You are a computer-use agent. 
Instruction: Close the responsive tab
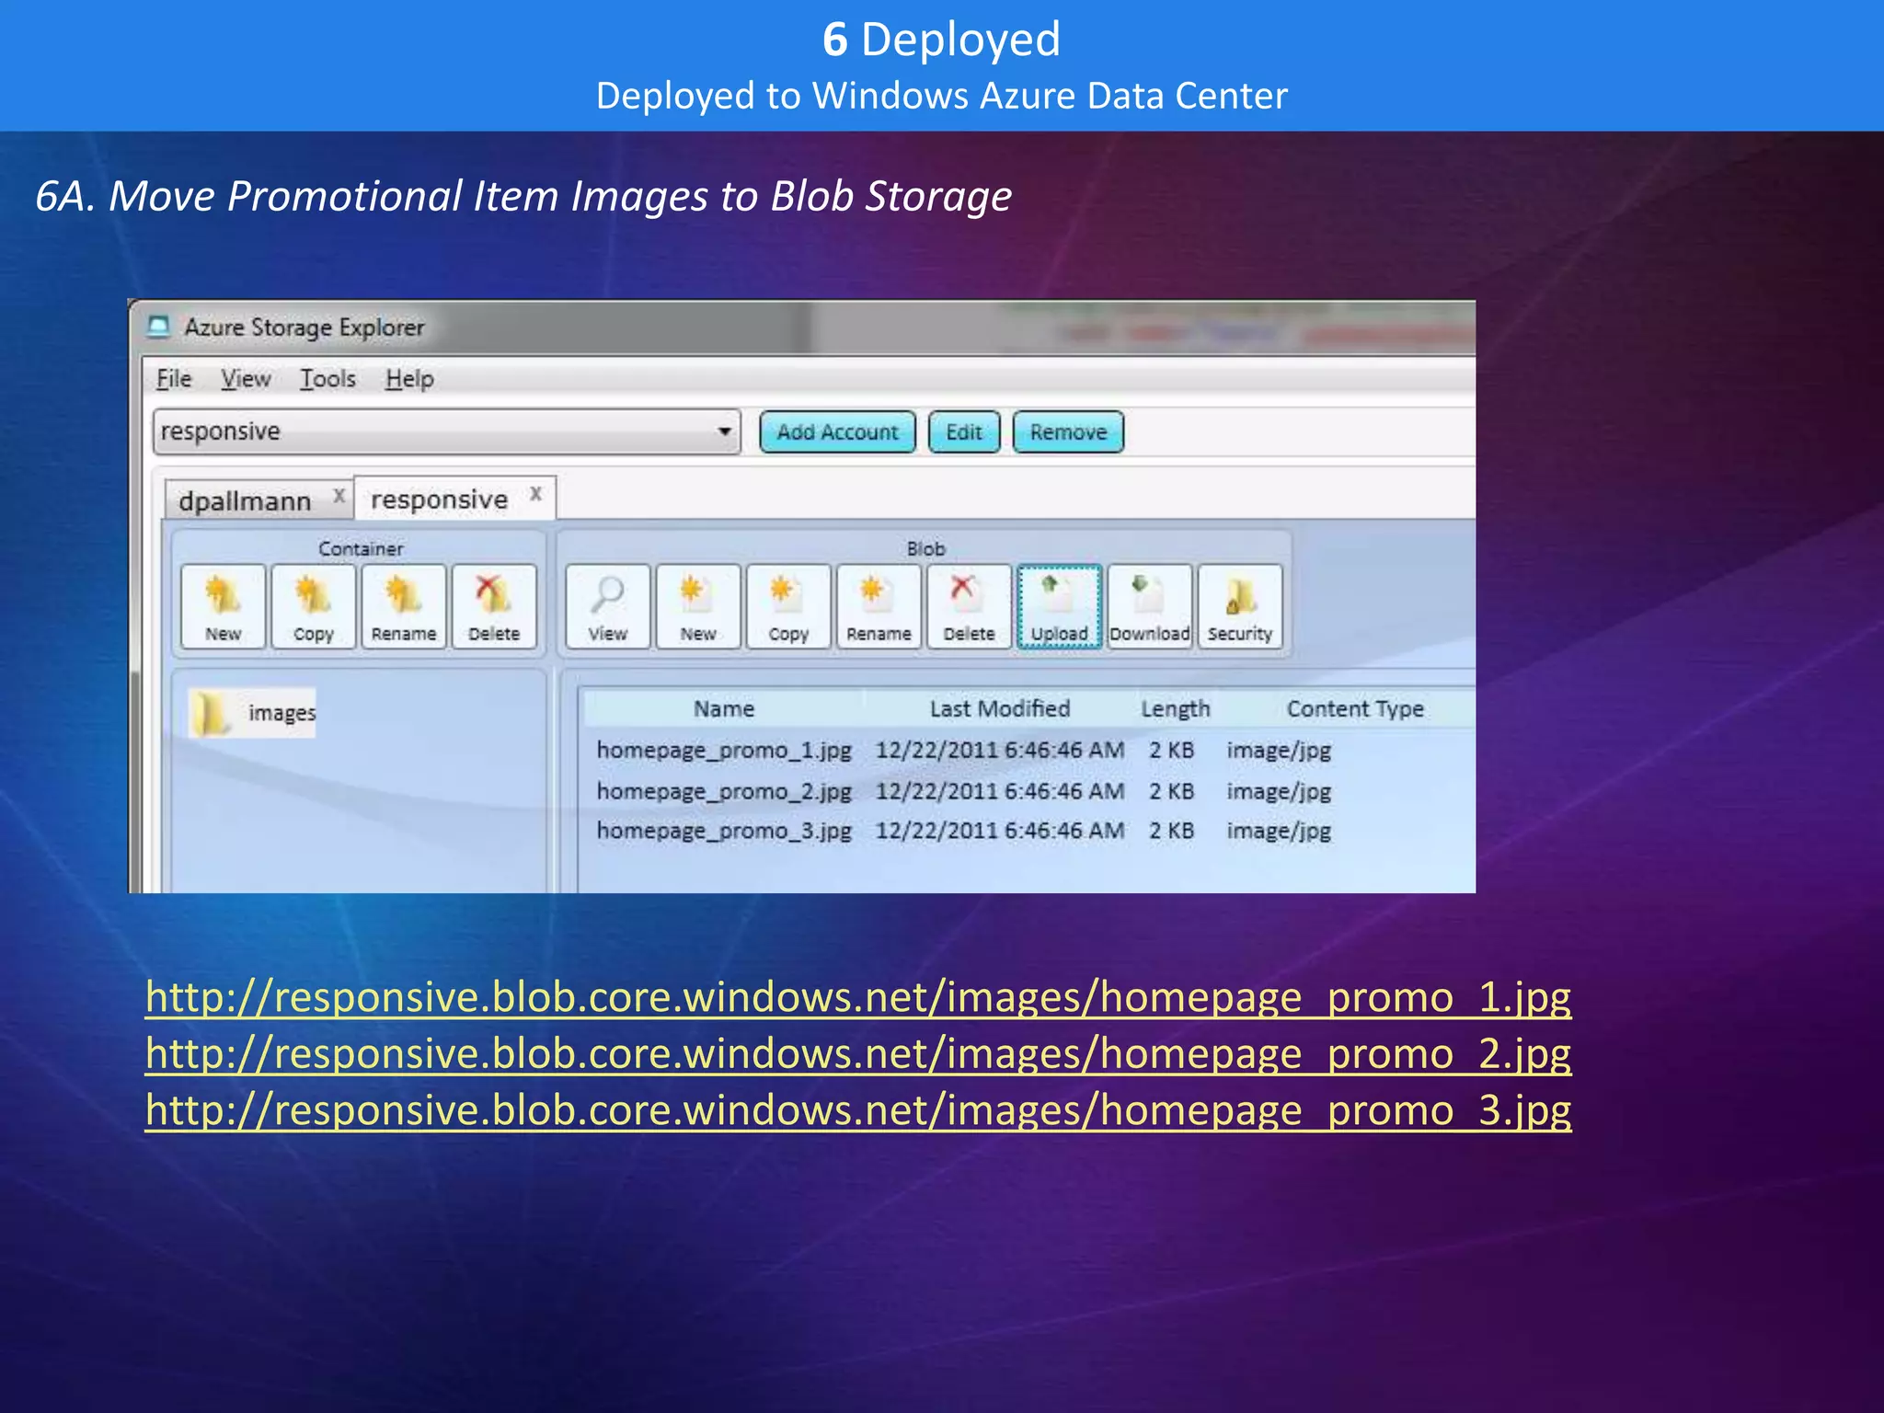click(535, 494)
